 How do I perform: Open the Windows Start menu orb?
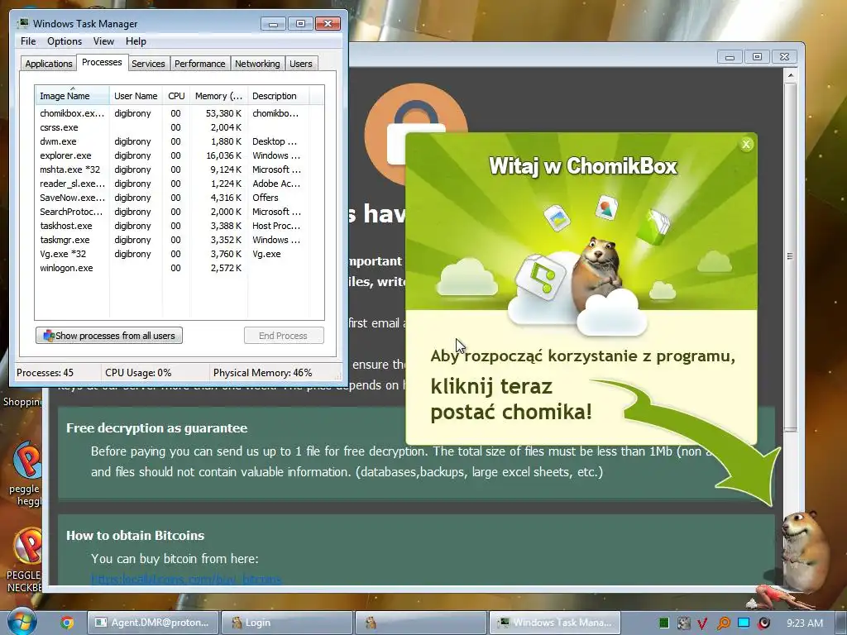pos(22,622)
